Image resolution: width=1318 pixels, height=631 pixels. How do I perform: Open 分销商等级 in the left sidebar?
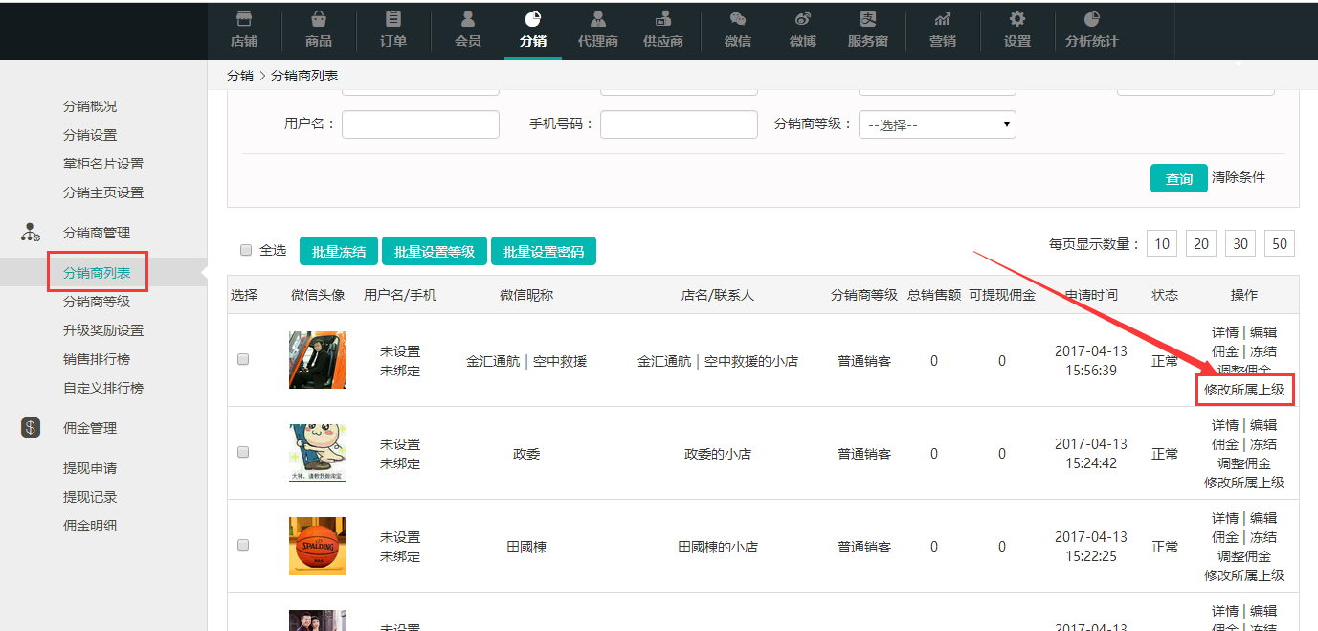[97, 302]
